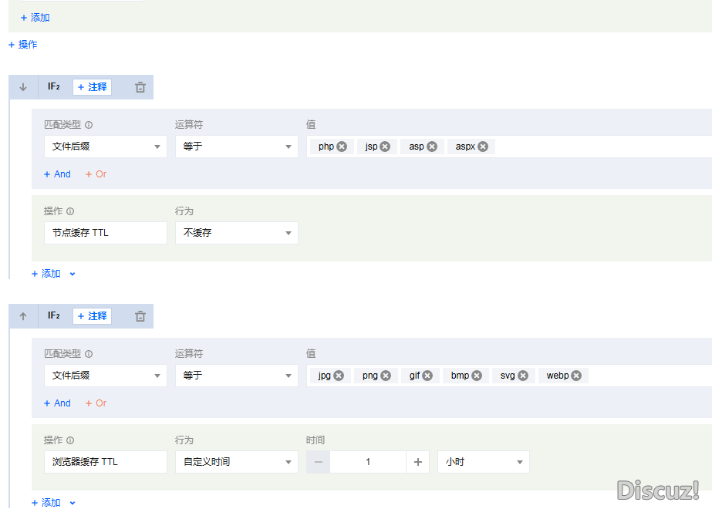
Task: Decrease the cache time with minus button
Action: [318, 462]
